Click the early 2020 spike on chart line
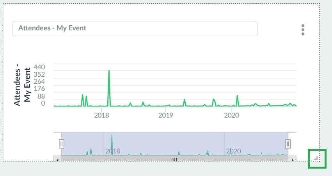The image size is (332, 176). pyautogui.click(x=237, y=96)
